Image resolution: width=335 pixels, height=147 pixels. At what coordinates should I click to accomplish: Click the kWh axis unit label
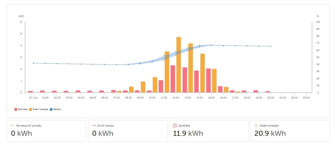click(21, 16)
